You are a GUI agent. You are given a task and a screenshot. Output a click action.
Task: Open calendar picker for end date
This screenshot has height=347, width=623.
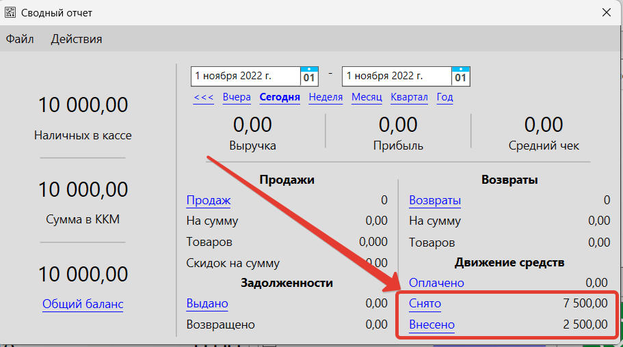point(461,76)
